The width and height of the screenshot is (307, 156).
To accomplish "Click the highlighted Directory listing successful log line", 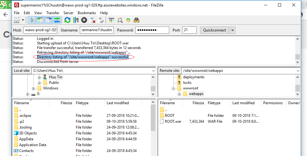I will click(83, 57).
